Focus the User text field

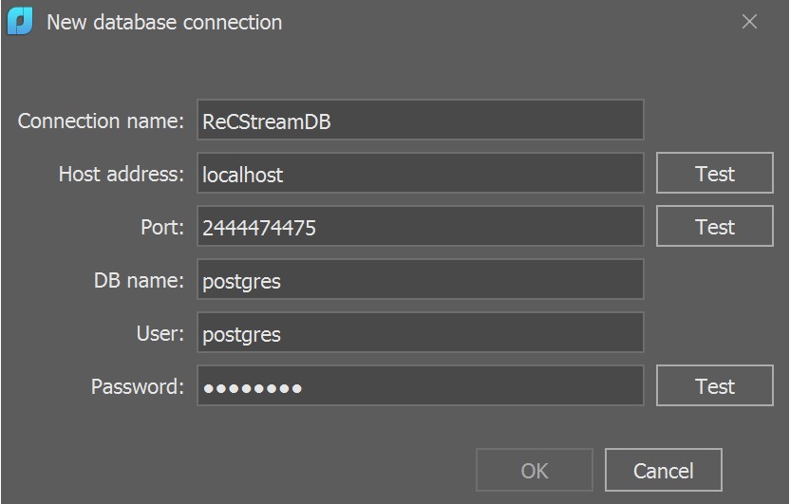coord(420,333)
